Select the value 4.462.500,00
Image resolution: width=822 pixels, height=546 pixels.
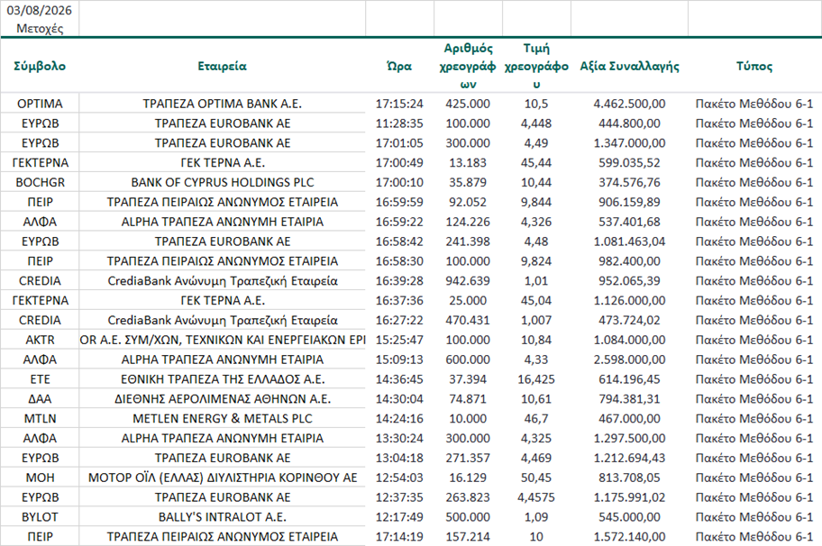[630, 104]
